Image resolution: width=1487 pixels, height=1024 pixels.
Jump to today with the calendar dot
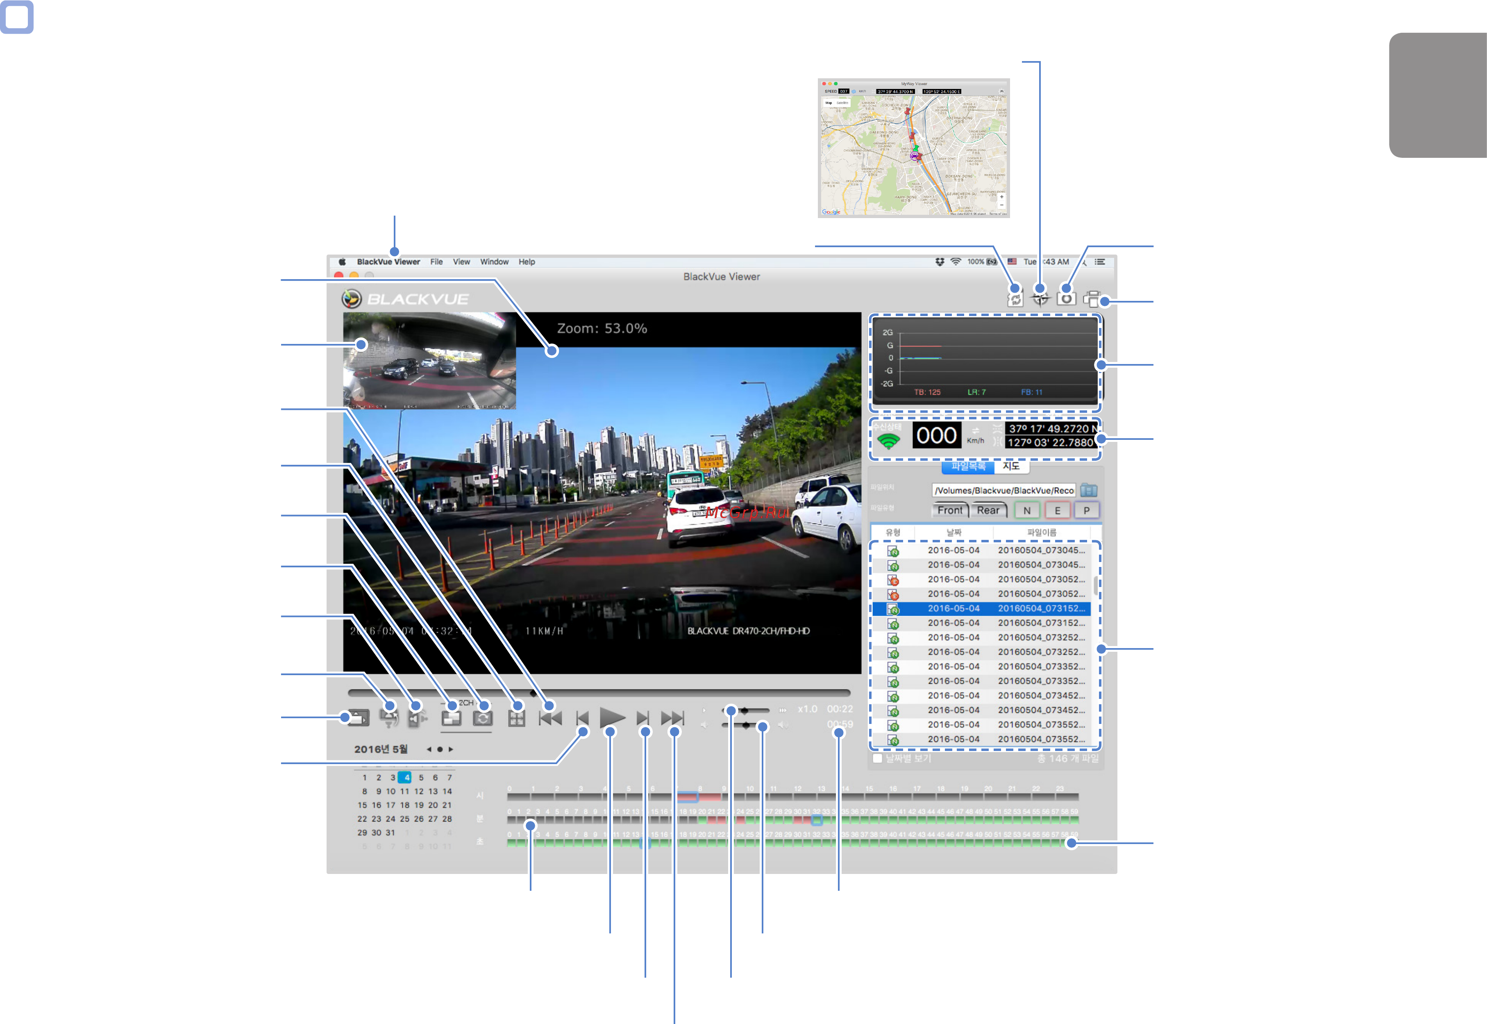pyautogui.click(x=440, y=749)
